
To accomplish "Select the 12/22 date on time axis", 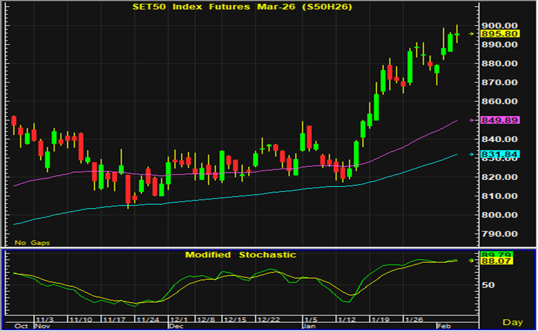I will tap(270, 320).
